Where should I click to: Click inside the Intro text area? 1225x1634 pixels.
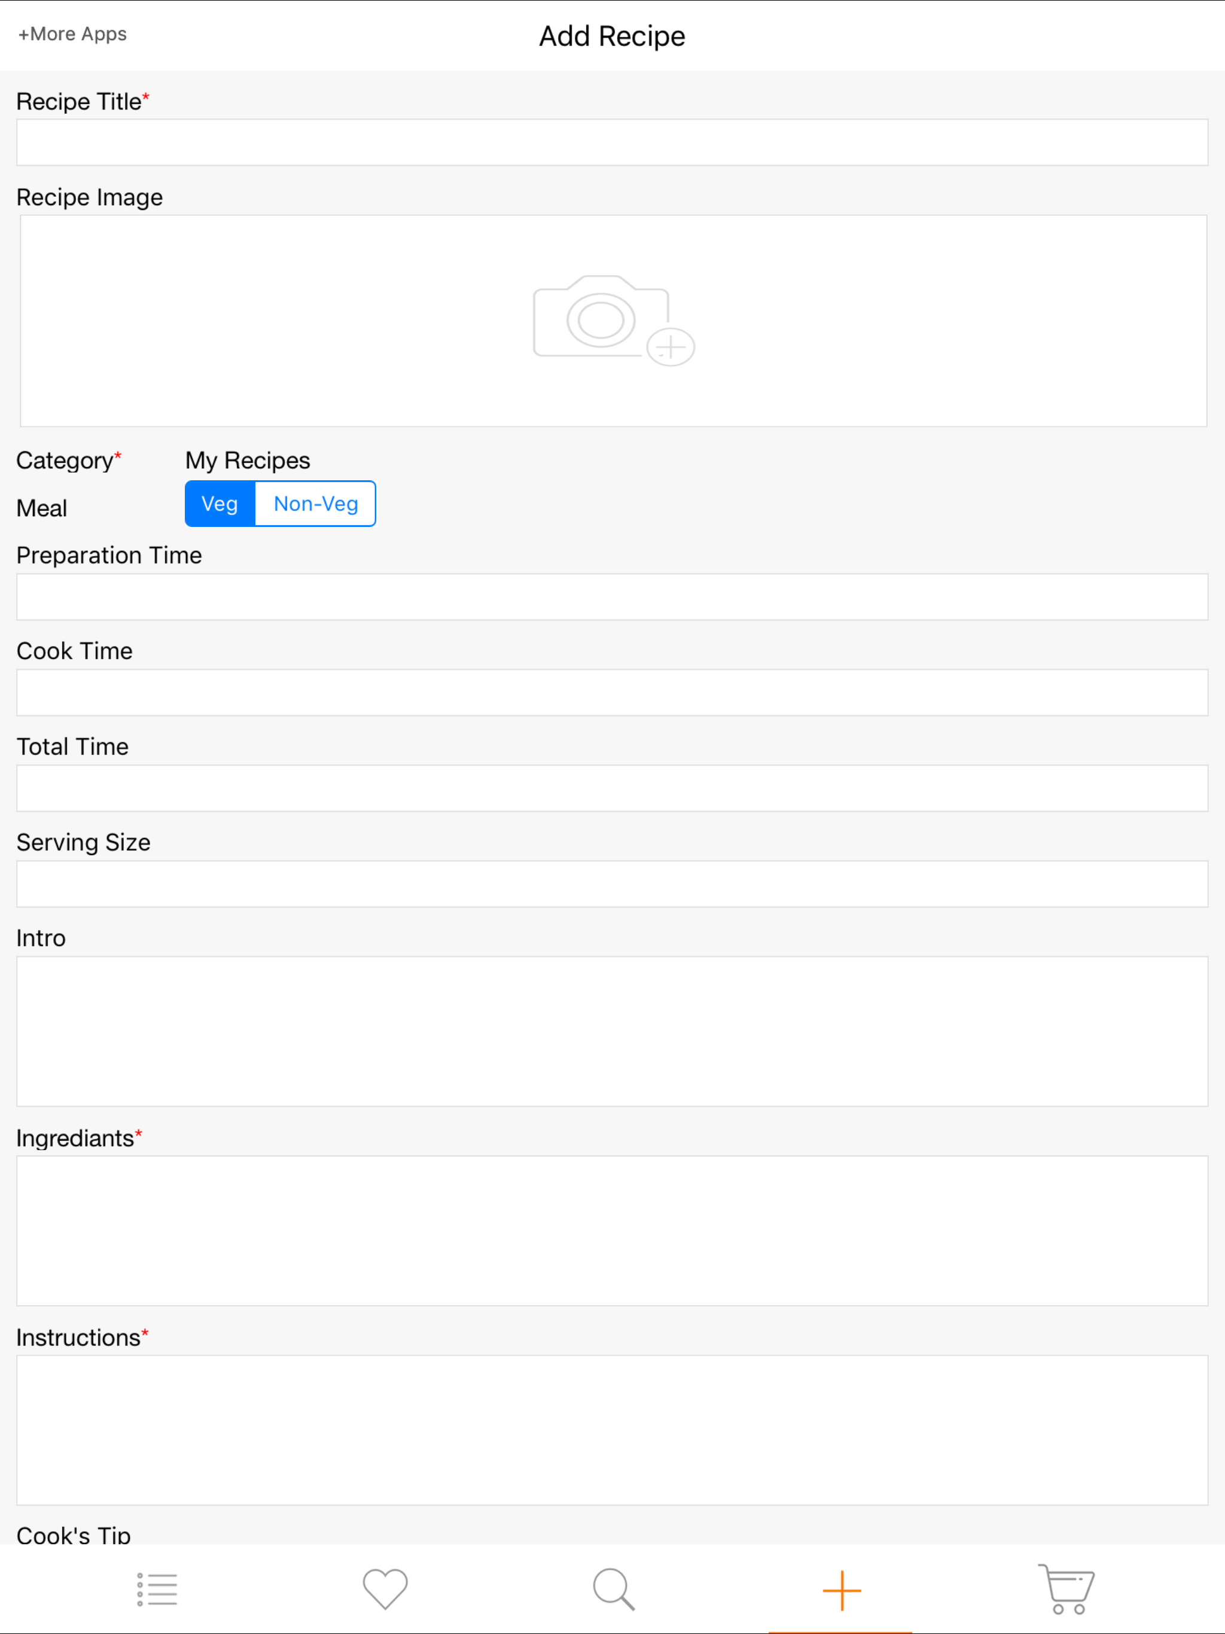(612, 1031)
